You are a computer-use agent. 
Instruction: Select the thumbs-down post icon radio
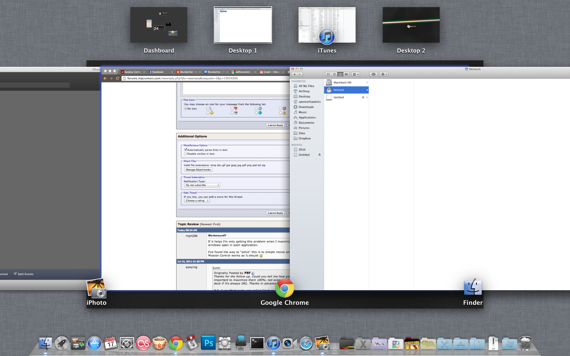pos(232,108)
